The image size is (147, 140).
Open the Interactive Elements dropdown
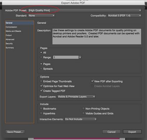[x=81, y=119]
